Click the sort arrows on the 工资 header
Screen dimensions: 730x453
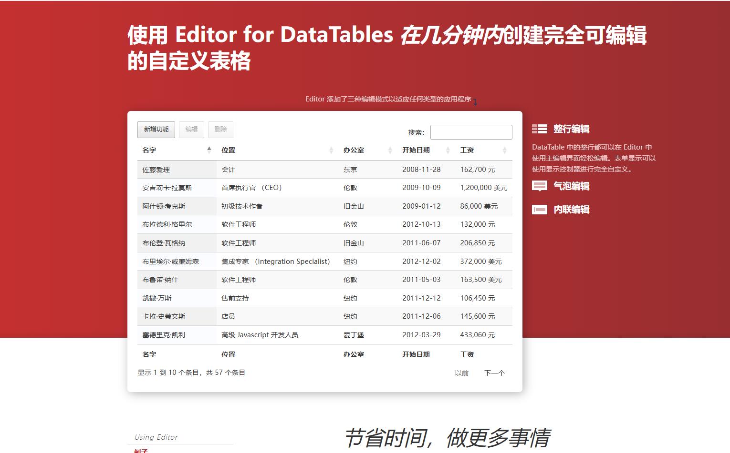tap(504, 150)
